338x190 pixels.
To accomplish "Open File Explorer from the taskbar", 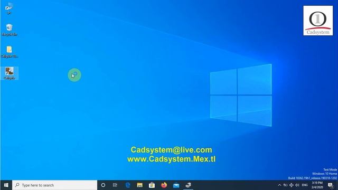I will tap(139, 185).
